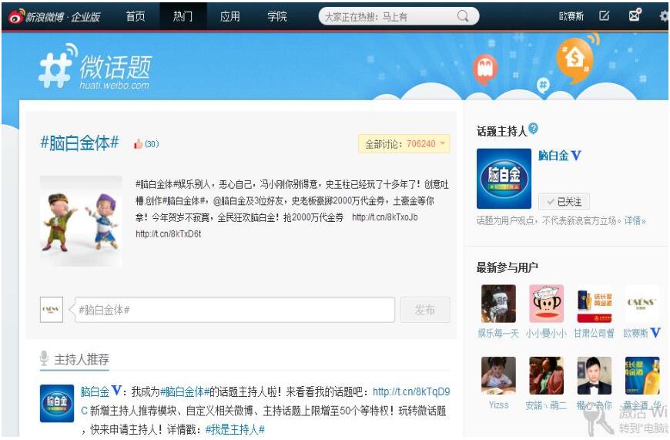The width and height of the screenshot is (670, 440).
Task: Switch to the 应用 tab
Action: pos(229,16)
